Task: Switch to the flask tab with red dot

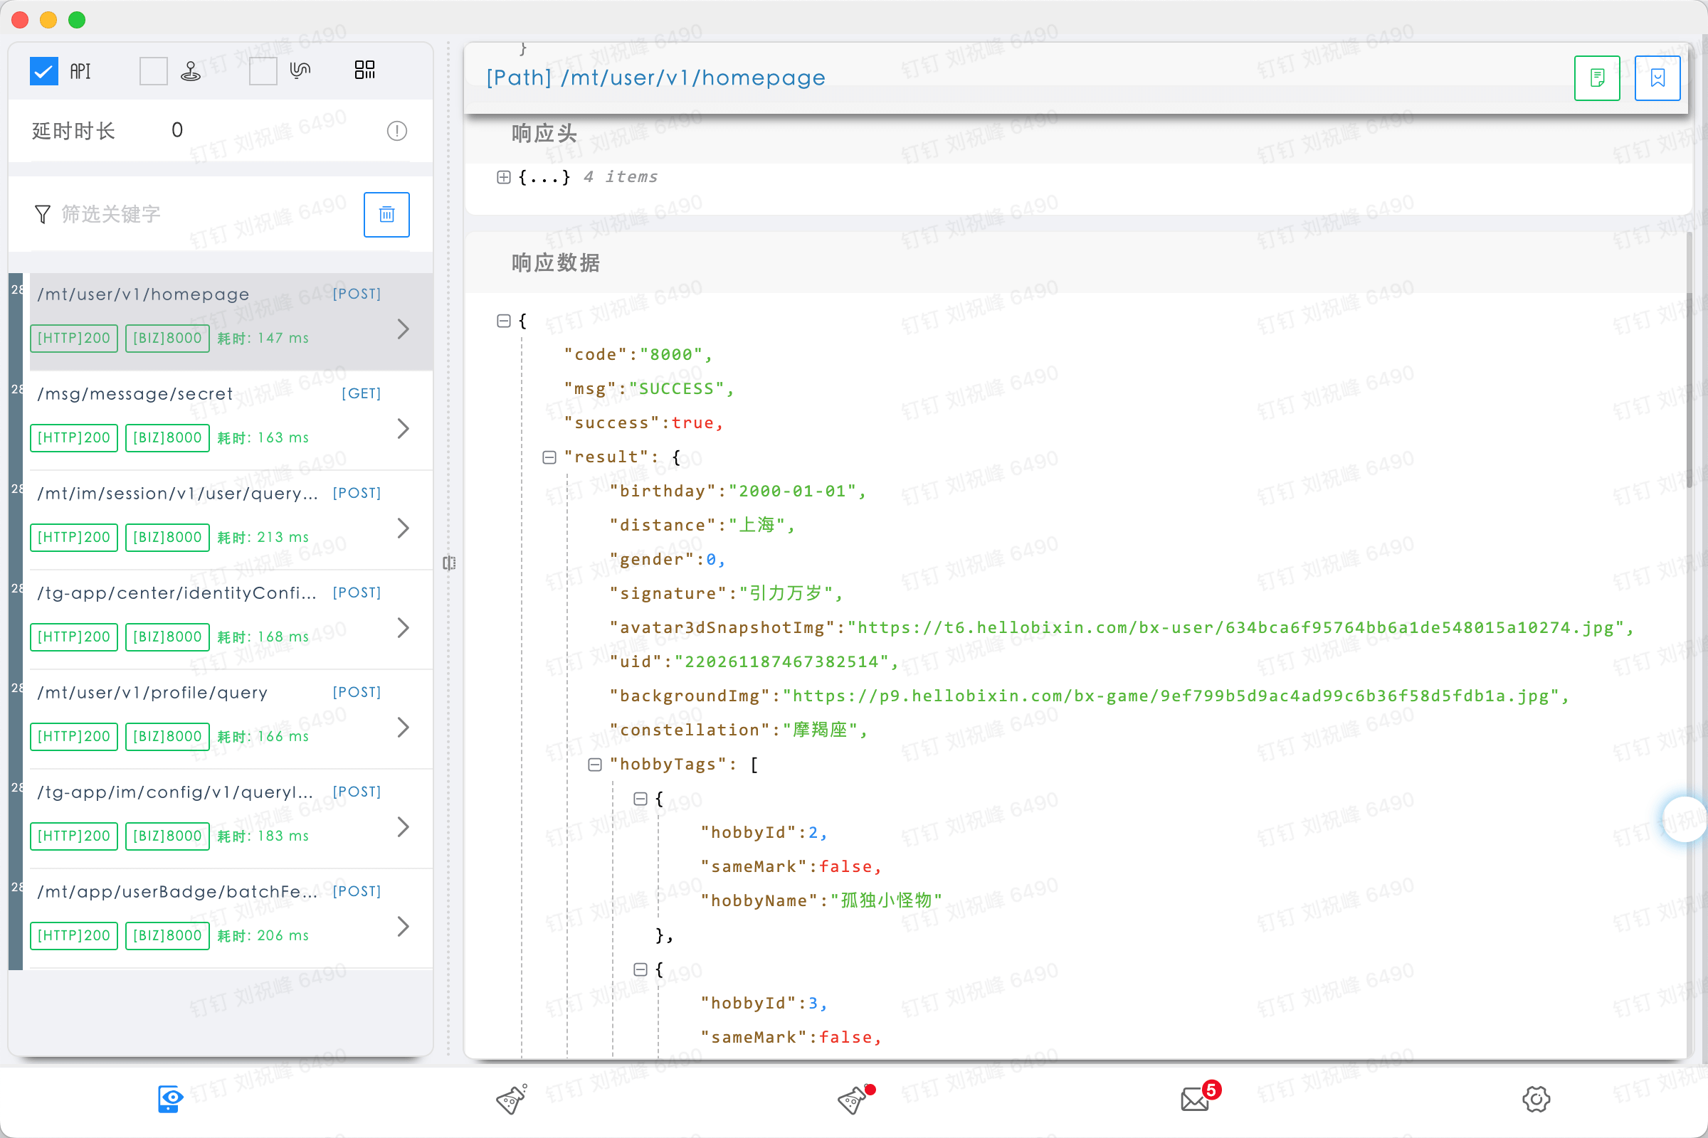Action: click(855, 1099)
